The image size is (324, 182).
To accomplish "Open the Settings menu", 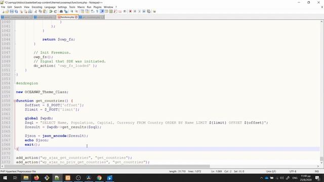I will [62, 7].
